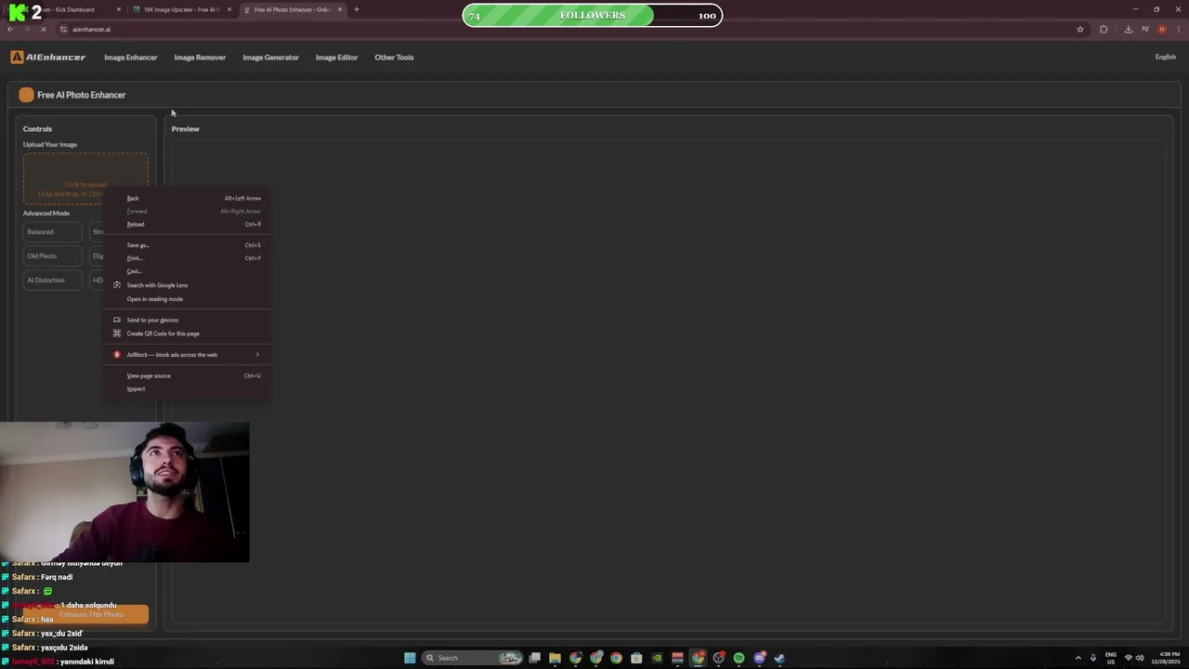The height and width of the screenshot is (669, 1189).
Task: Close the Free AI Photo Enhancer tab
Action: (x=340, y=9)
